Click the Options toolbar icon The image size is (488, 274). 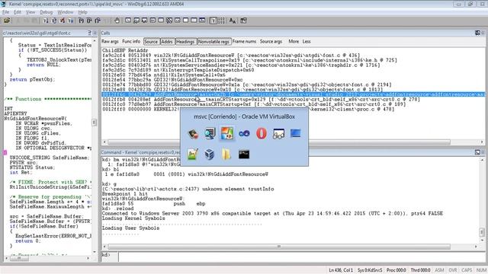(243, 21)
